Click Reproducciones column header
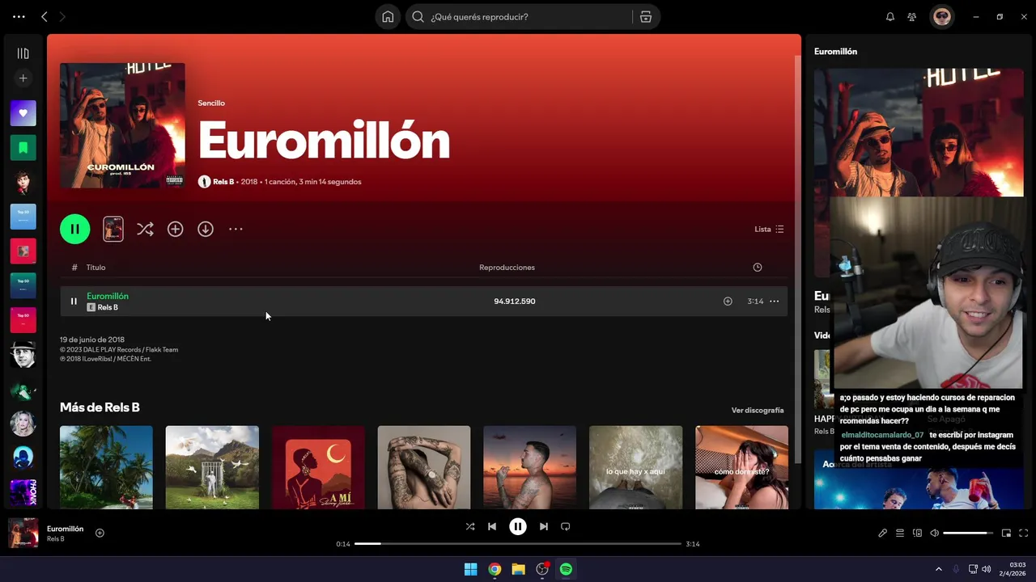This screenshot has width=1036, height=582. click(x=507, y=268)
